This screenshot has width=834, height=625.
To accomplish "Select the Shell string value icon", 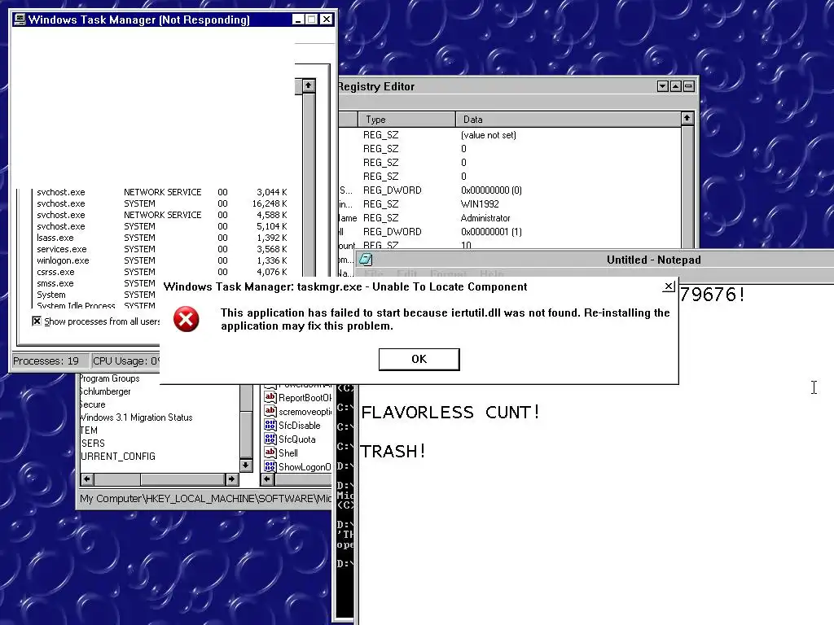I will pyautogui.click(x=270, y=452).
